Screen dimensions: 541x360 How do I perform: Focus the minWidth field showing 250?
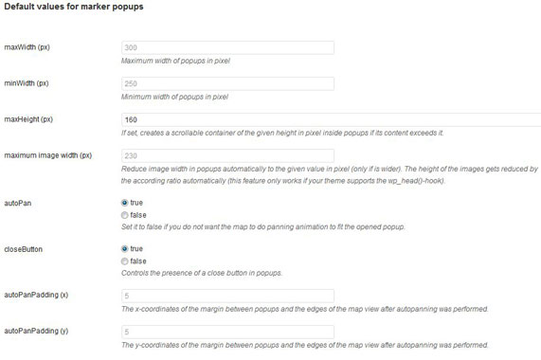pos(227,83)
